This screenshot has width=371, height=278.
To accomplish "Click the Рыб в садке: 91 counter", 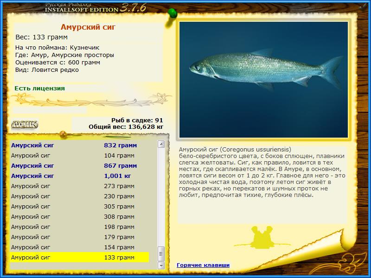I will pos(137,120).
